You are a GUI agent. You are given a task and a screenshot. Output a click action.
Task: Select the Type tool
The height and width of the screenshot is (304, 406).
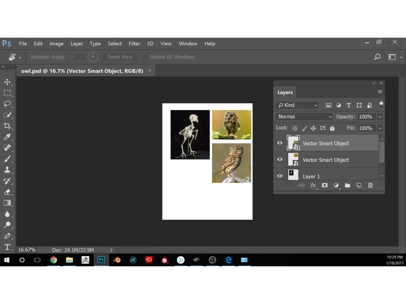7,247
